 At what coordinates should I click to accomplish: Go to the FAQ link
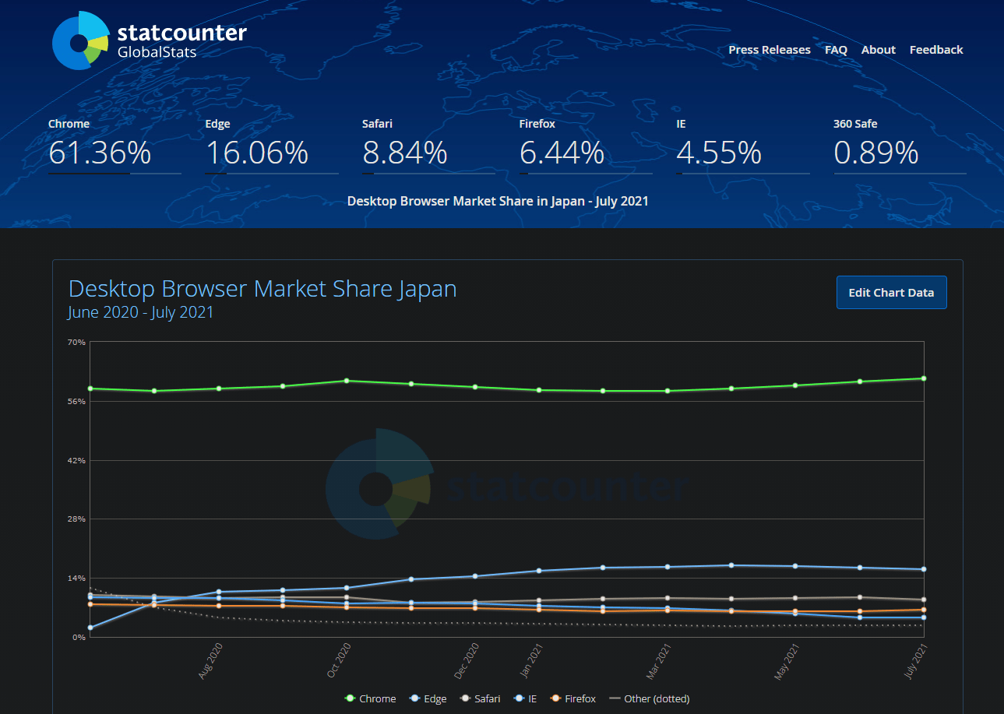point(836,50)
